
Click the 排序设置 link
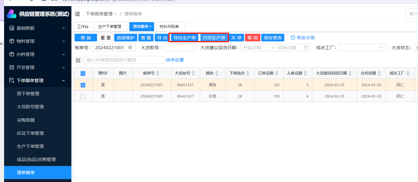tap(175, 60)
